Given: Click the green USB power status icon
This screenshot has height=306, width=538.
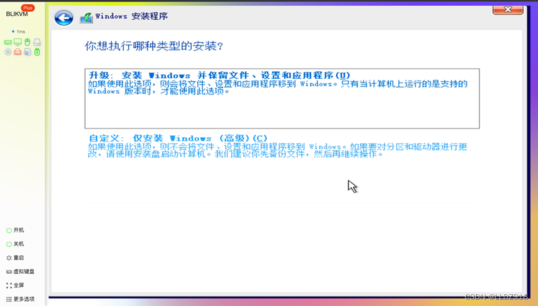Looking at the screenshot, I should pos(37,52).
